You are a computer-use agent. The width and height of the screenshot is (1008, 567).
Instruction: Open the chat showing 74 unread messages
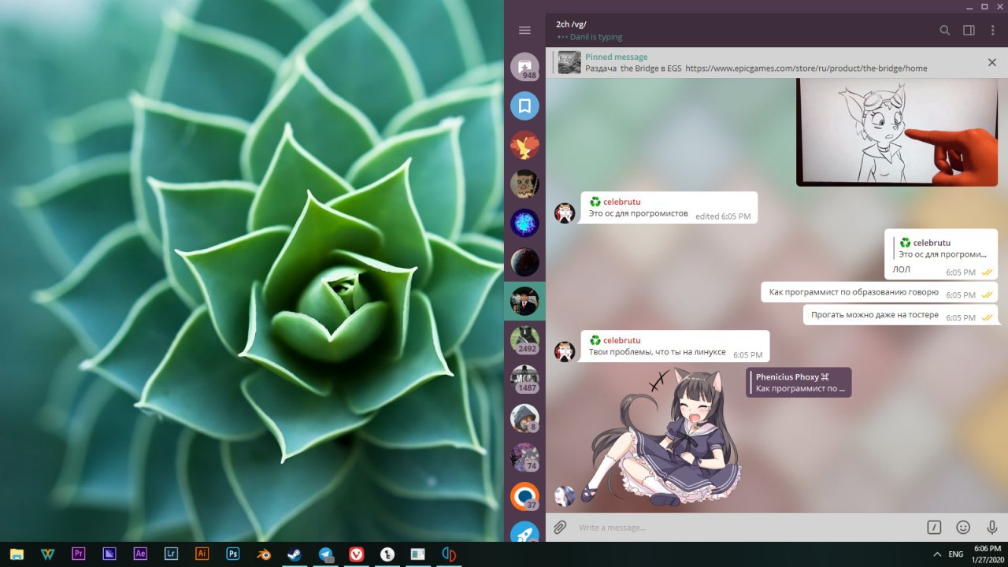click(524, 458)
